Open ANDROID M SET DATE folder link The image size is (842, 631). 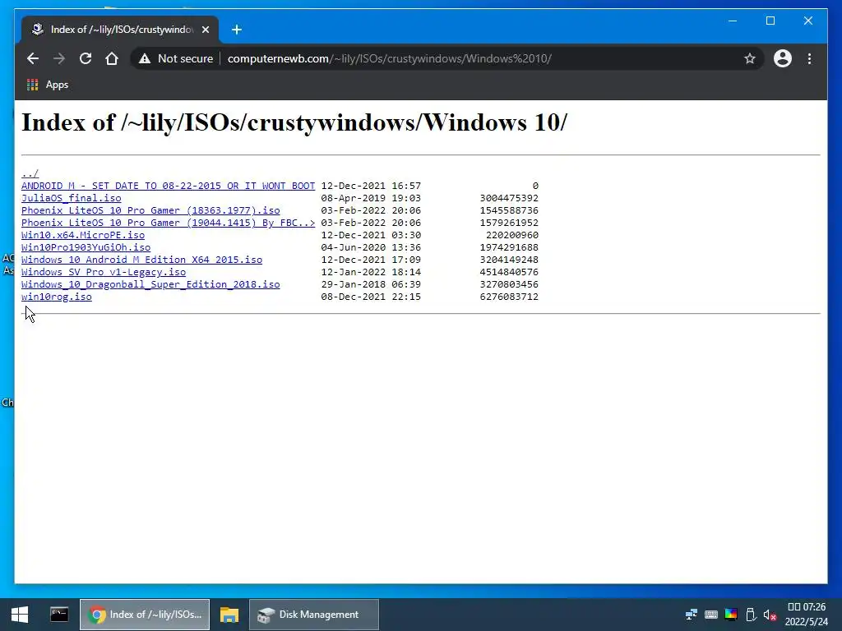[x=168, y=186]
